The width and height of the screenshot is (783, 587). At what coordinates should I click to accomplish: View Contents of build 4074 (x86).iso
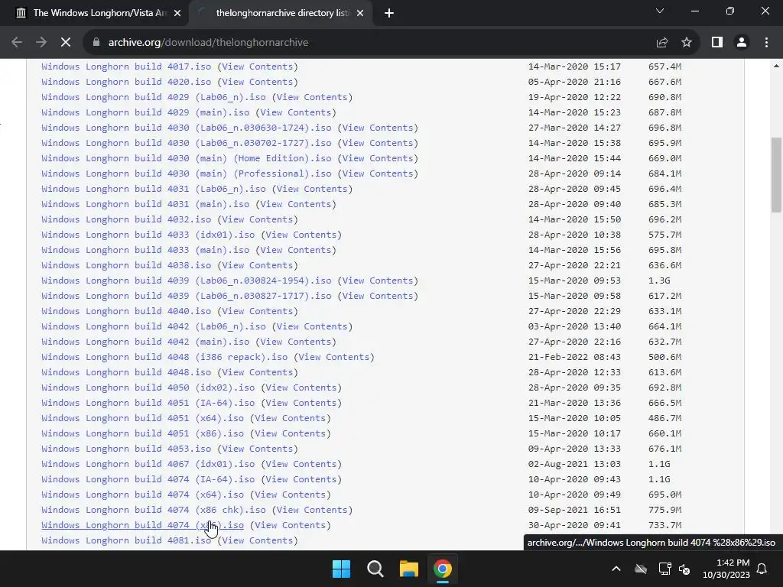pos(290,525)
